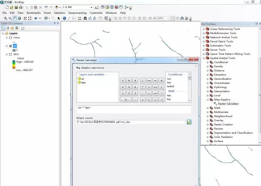
Task: Click the Add Data icon
Action: [x=57, y=7]
